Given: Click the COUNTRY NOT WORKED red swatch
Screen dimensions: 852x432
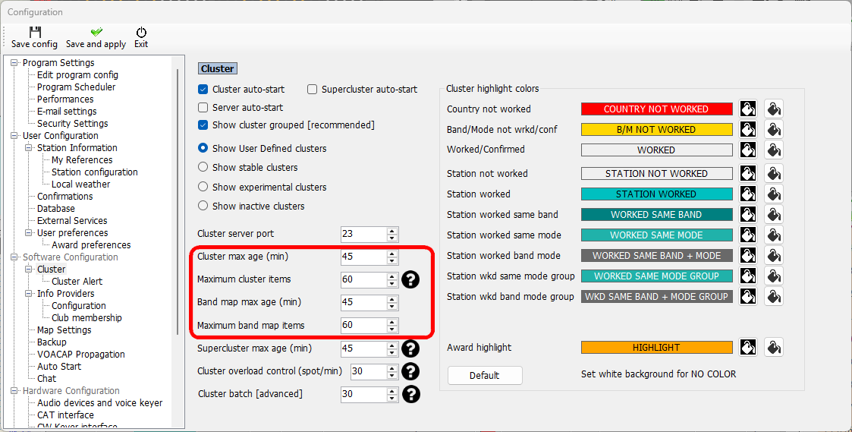Looking at the screenshot, I should pos(656,109).
